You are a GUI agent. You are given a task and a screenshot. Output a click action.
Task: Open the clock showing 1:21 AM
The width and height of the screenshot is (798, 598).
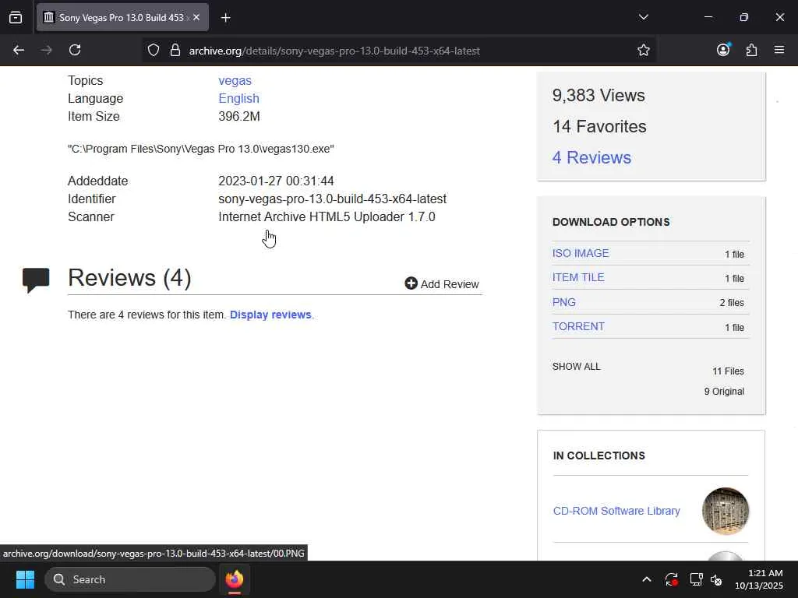[759, 579]
